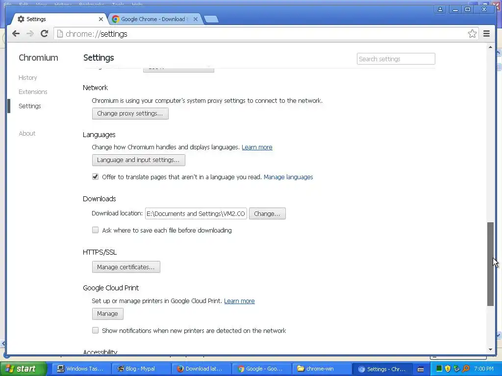Select Settings in the sidebar
The height and width of the screenshot is (376, 502).
[30, 106]
